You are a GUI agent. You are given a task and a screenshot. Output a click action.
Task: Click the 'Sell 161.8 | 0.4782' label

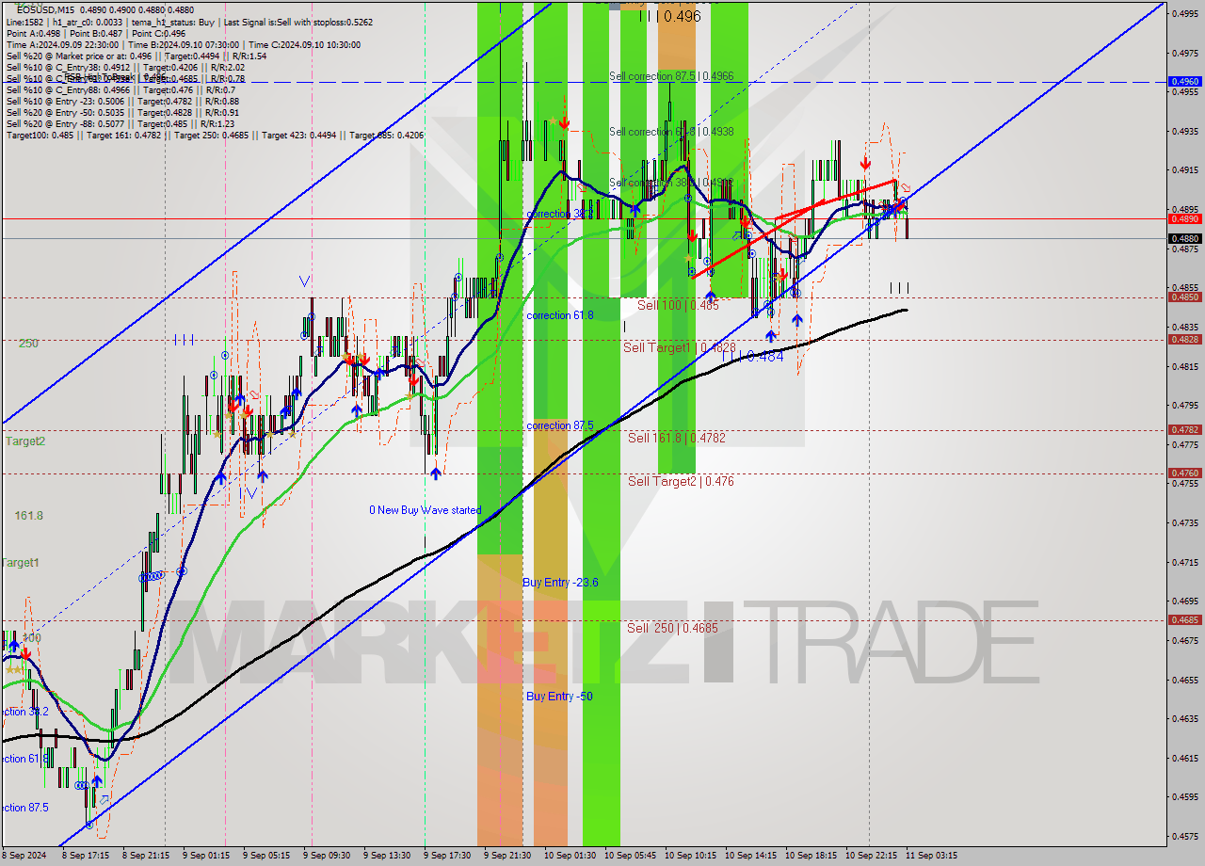pyautogui.click(x=677, y=438)
